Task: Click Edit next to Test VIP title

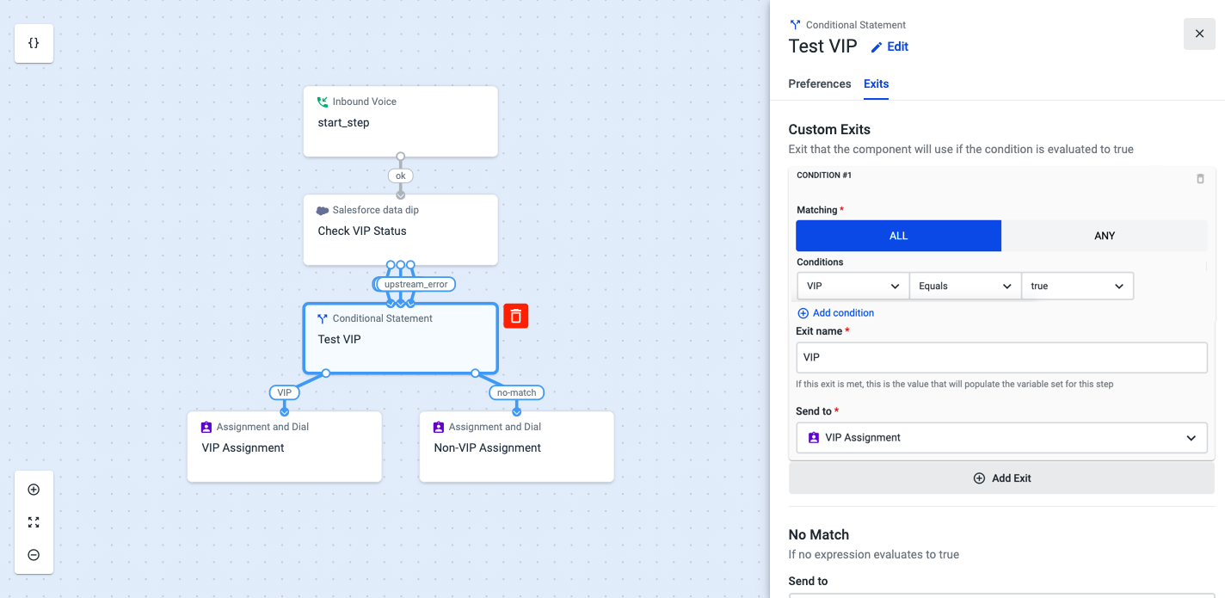Action: [890, 46]
